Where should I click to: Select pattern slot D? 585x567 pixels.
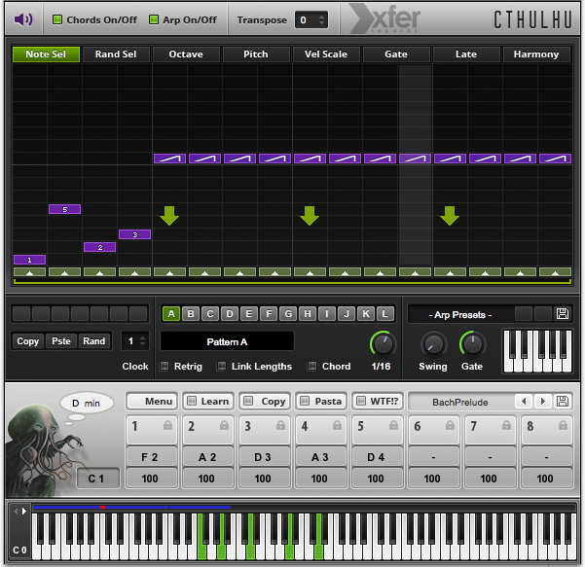(x=230, y=314)
